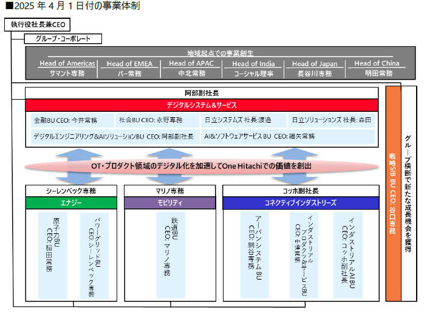Select the orange 戦略SIB BU CEO: 谷口専務 bar

[x=393, y=194]
